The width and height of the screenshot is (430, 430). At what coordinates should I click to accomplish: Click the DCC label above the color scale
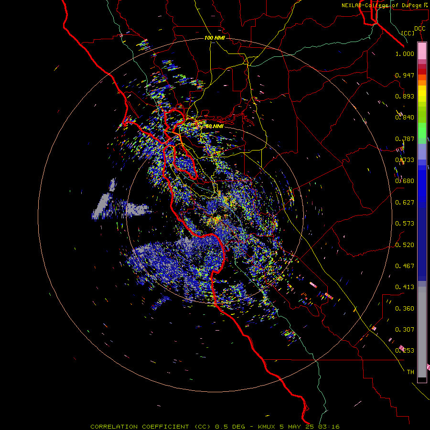(419, 29)
